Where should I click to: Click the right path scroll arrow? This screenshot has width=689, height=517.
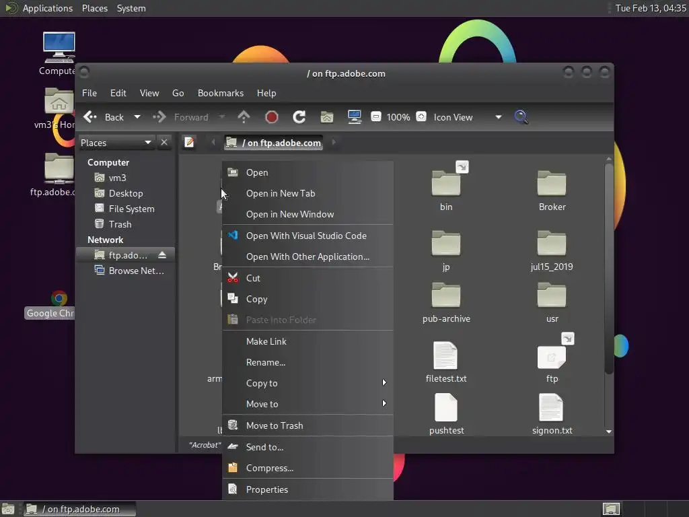[334, 143]
